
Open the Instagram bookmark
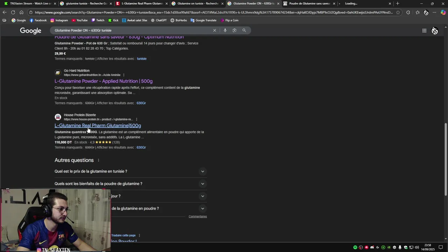click(x=59, y=20)
